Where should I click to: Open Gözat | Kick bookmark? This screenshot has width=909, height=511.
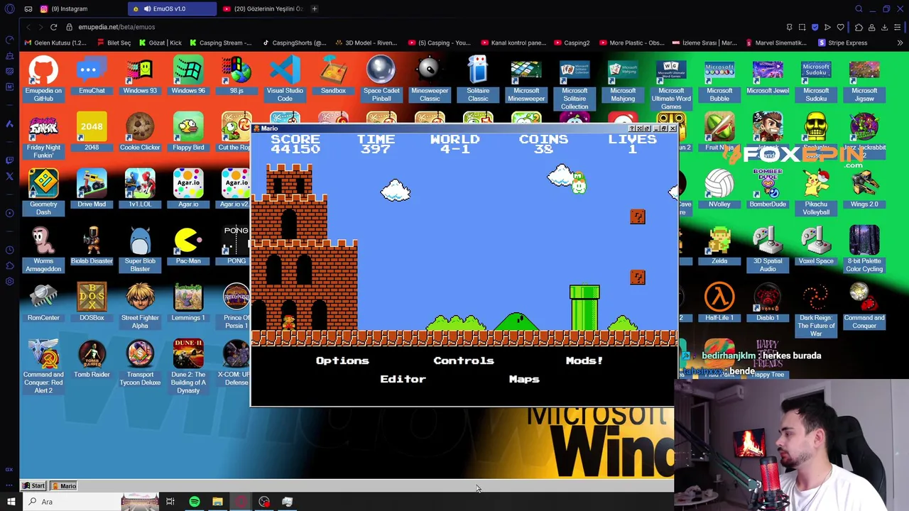pyautogui.click(x=160, y=43)
